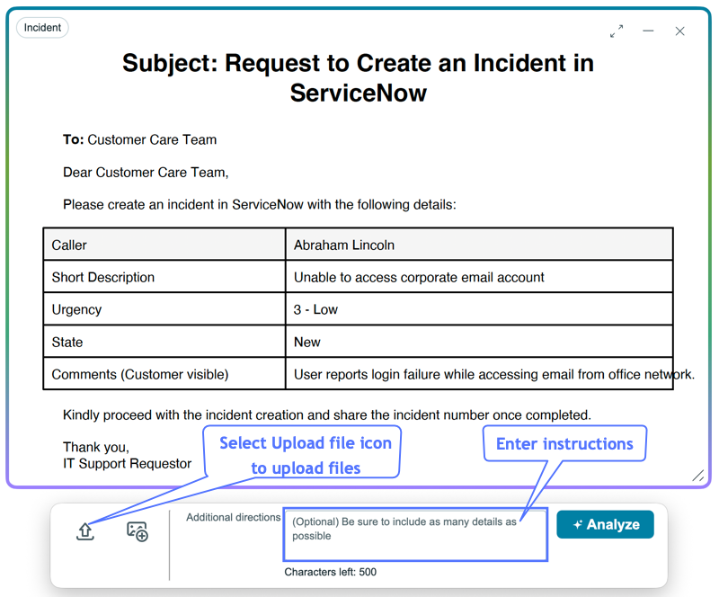Viewport: 719px width, 597px height.
Task: Click the Comments (Customer visible) cell
Action: (164, 374)
